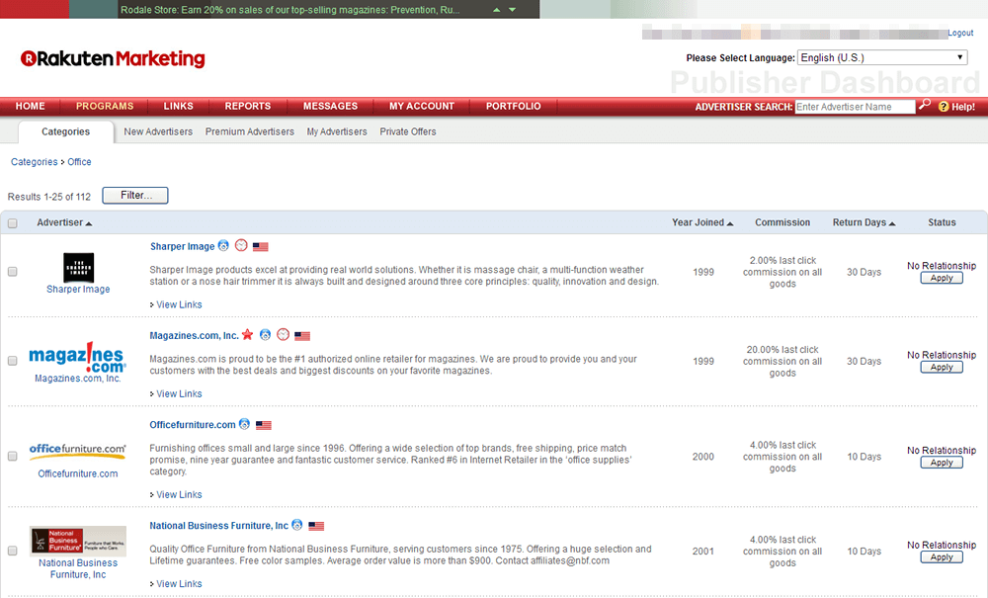988x598 pixels.
Task: Check the Officefurniture.com row checkbox
Action: [12, 456]
